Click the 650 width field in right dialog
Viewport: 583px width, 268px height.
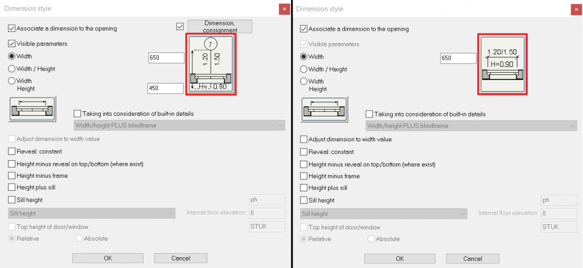pyautogui.click(x=458, y=58)
